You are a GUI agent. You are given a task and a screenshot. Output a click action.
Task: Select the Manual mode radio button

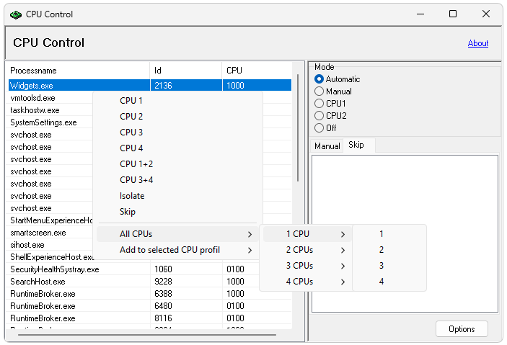pos(319,91)
